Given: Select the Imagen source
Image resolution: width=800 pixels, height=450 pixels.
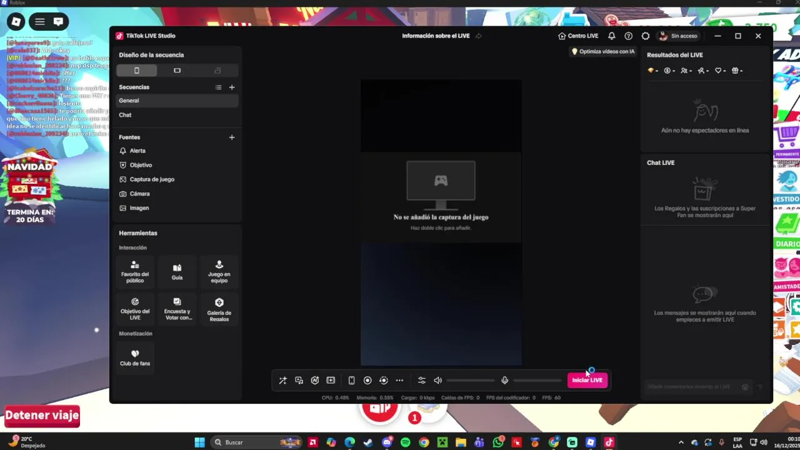Looking at the screenshot, I should (177, 208).
